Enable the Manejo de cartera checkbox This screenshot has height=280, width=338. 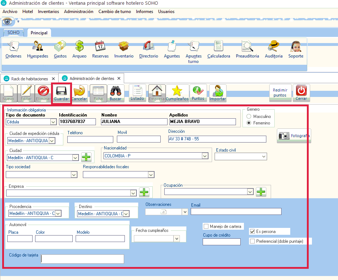pos(206,226)
